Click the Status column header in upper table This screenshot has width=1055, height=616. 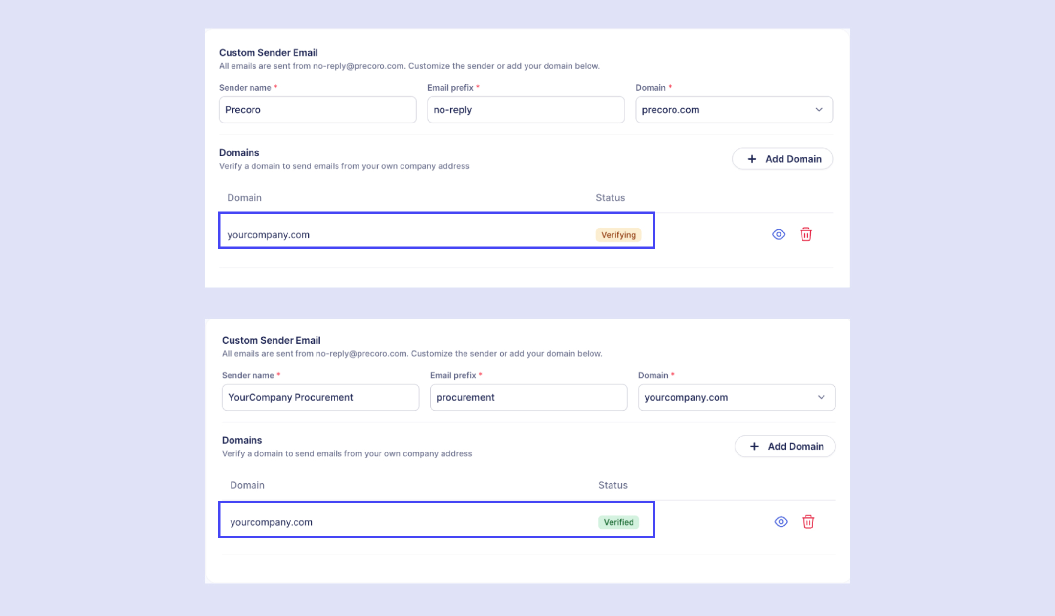[610, 198]
